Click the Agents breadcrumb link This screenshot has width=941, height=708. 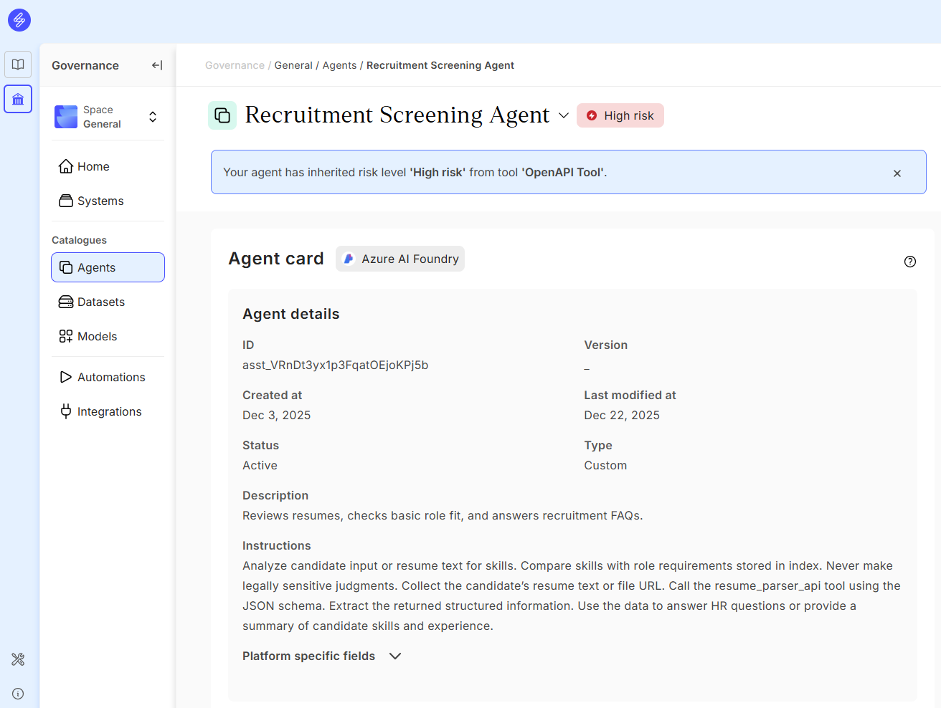[x=339, y=65]
